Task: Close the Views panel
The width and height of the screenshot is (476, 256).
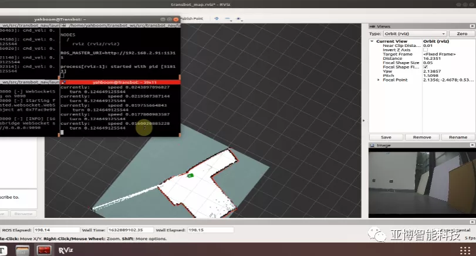Action: pyautogui.click(x=472, y=26)
